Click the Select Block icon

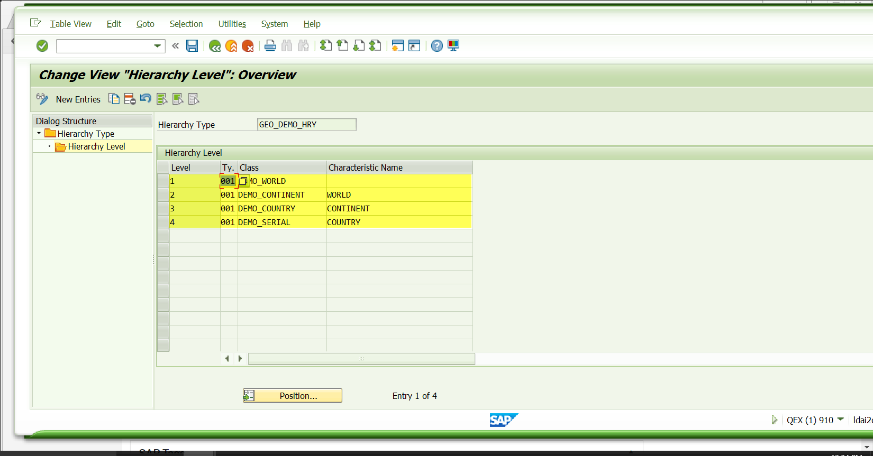(x=178, y=99)
